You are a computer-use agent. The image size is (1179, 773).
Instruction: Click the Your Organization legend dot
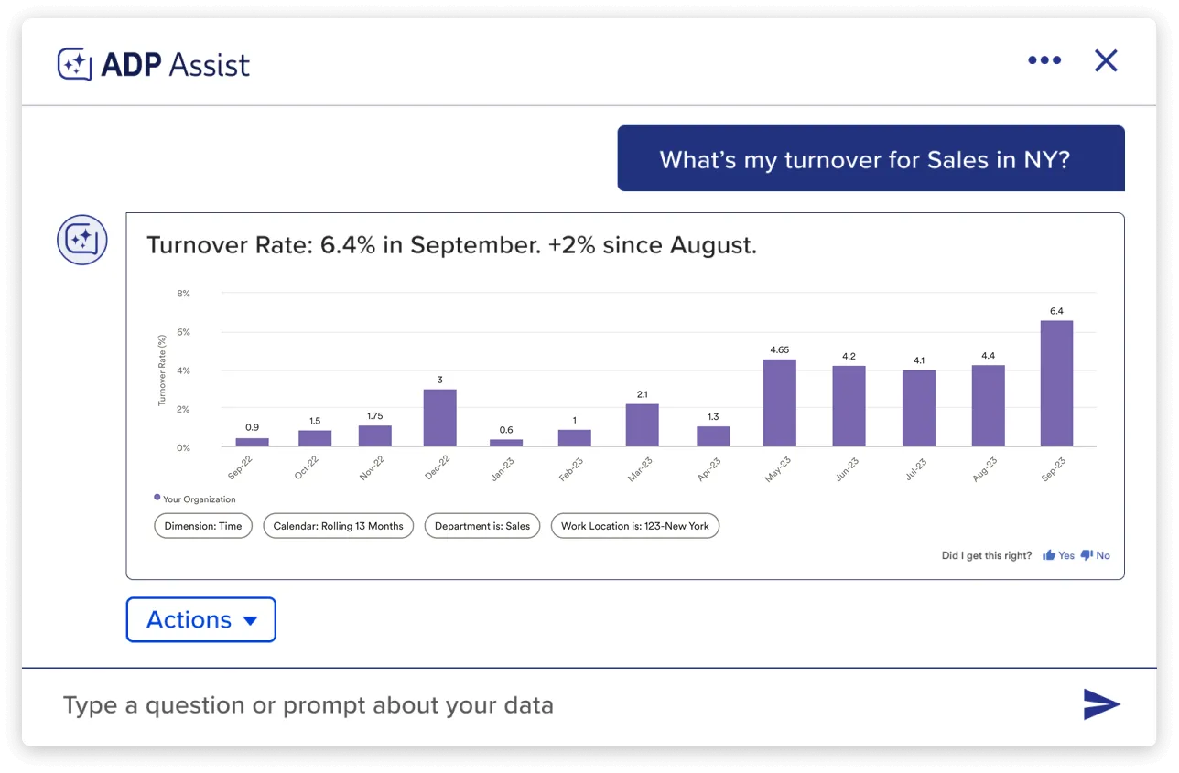tap(157, 498)
